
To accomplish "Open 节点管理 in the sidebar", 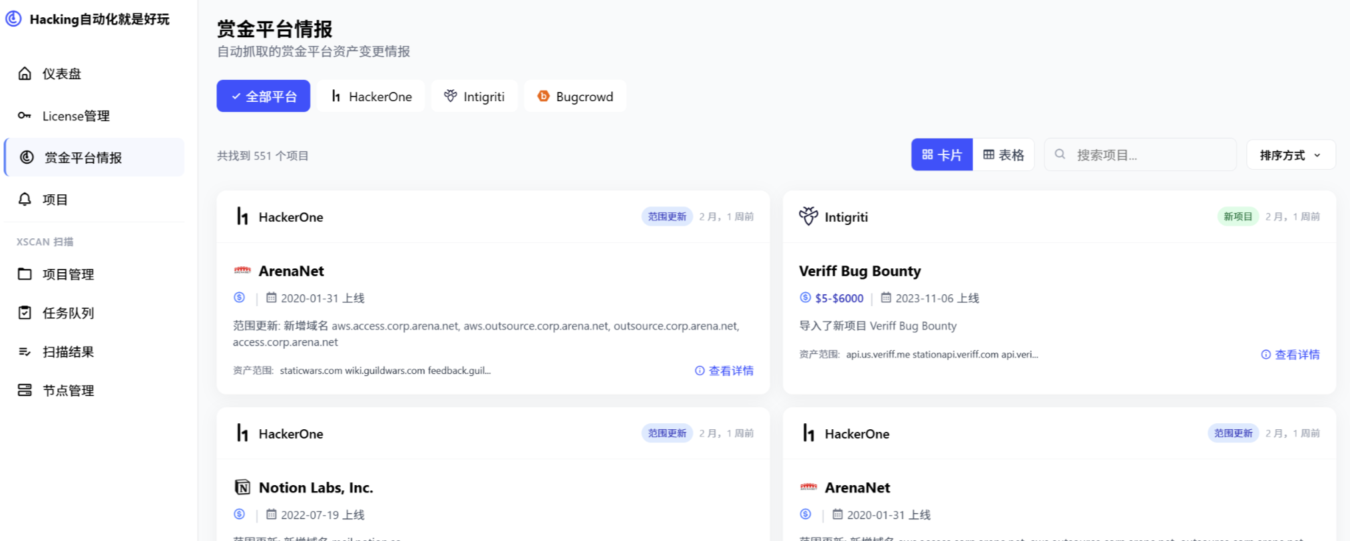I will pyautogui.click(x=94, y=391).
